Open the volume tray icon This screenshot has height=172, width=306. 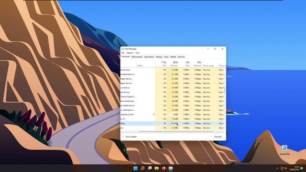pyautogui.click(x=285, y=168)
